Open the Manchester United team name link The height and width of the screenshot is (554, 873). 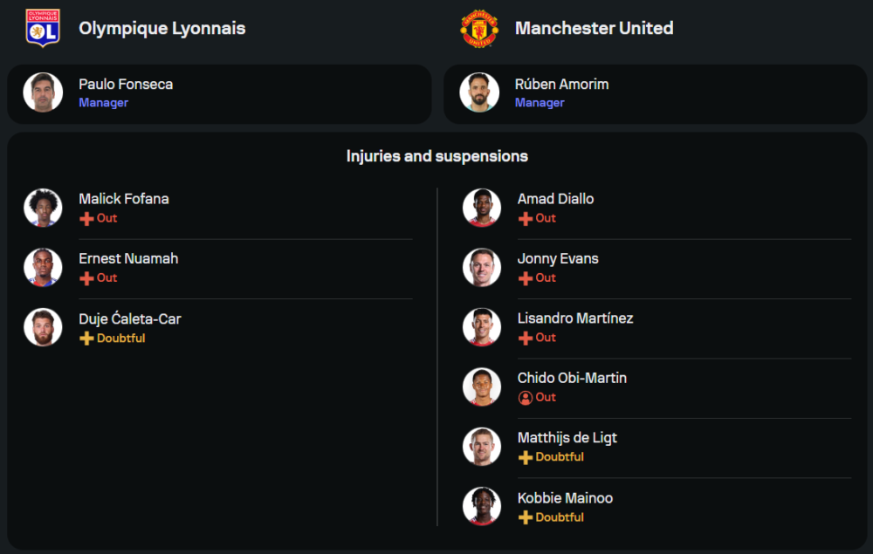coord(594,28)
